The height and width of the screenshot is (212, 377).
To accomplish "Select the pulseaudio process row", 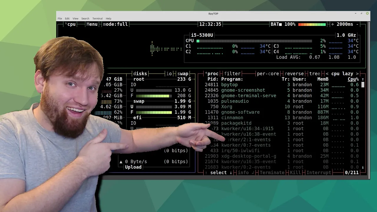I will point(282,101).
